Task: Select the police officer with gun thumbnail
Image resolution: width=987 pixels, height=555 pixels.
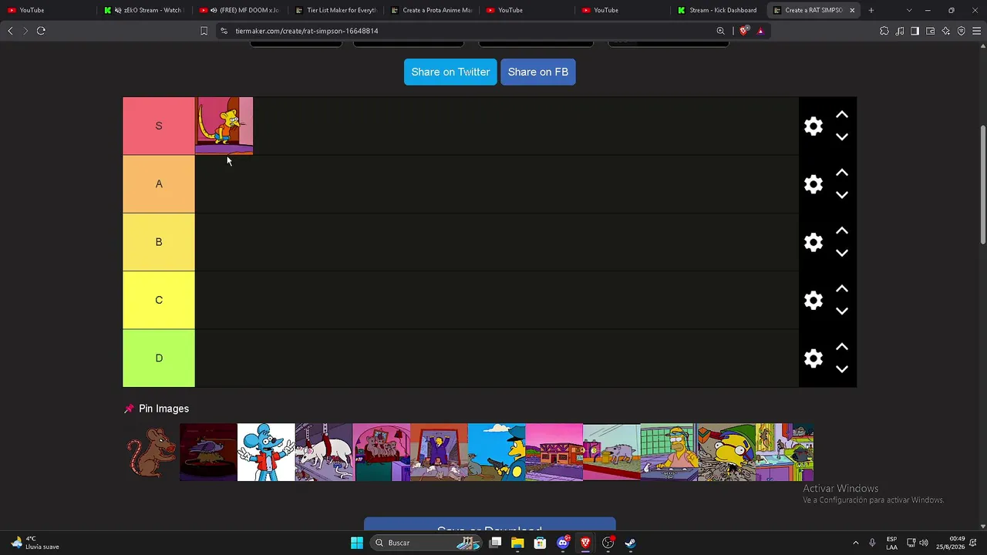Action: tap(497, 452)
